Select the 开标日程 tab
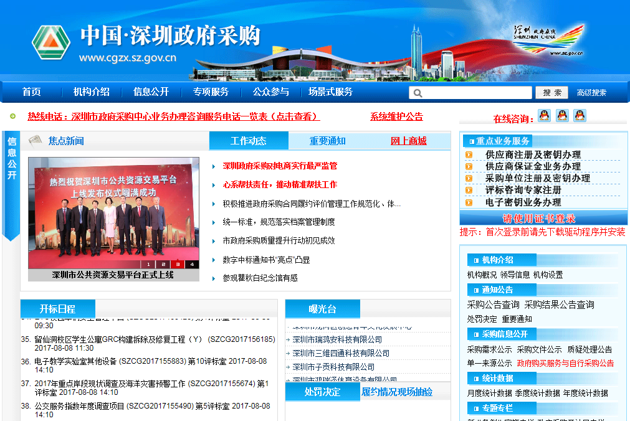The width and height of the screenshot is (630, 421). [x=57, y=309]
